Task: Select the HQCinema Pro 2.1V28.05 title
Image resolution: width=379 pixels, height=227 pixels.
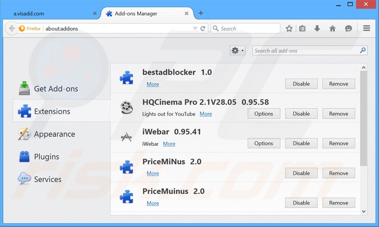Action: 205,102
